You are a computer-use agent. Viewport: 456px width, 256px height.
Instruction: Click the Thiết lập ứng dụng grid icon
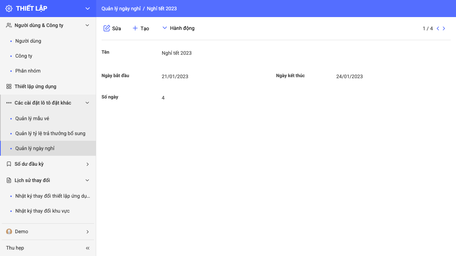[x=9, y=86]
